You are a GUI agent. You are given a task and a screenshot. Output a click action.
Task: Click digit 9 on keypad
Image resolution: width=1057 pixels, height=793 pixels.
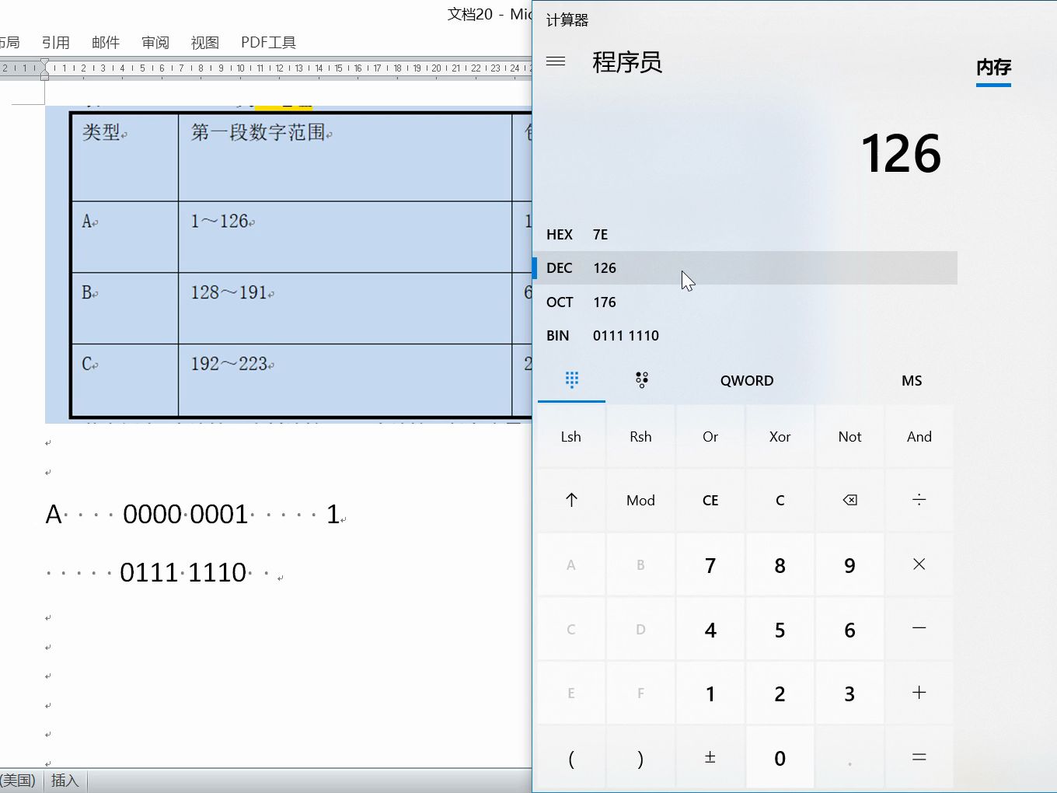click(x=849, y=565)
